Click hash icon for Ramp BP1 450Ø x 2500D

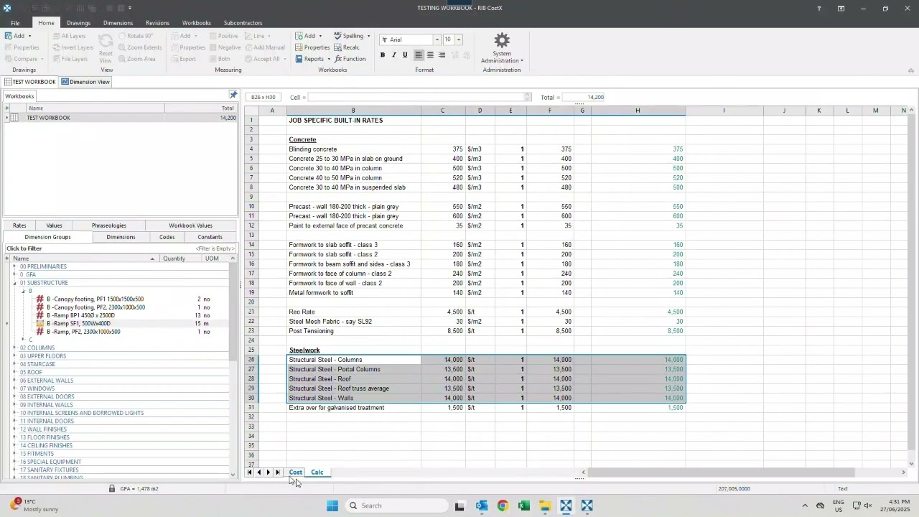coord(41,316)
